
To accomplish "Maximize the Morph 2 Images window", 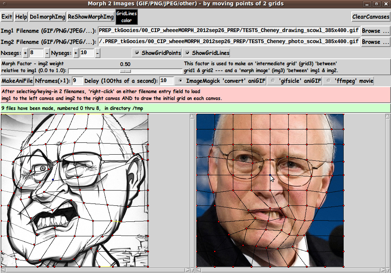I will [376, 4].
